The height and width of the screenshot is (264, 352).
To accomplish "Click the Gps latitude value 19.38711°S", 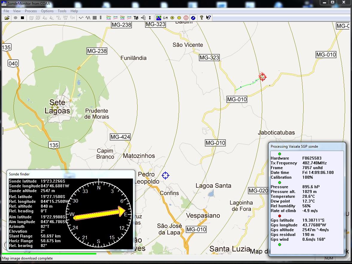I will click(x=313, y=220).
